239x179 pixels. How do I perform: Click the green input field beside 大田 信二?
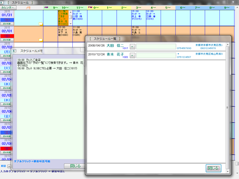tap(156, 47)
